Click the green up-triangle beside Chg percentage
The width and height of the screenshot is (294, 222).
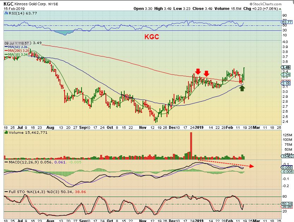(280, 8)
